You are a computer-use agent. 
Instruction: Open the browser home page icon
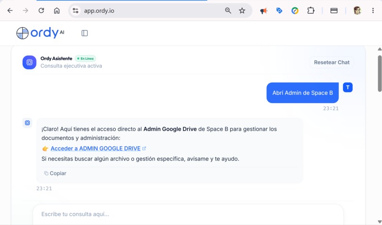click(57, 11)
